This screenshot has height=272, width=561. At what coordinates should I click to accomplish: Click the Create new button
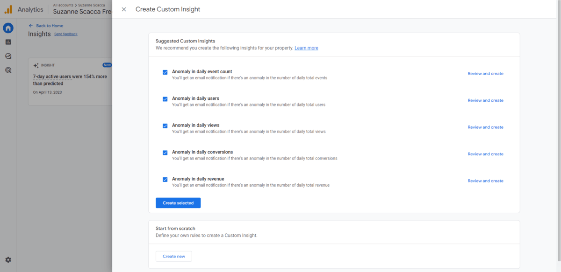(x=174, y=256)
